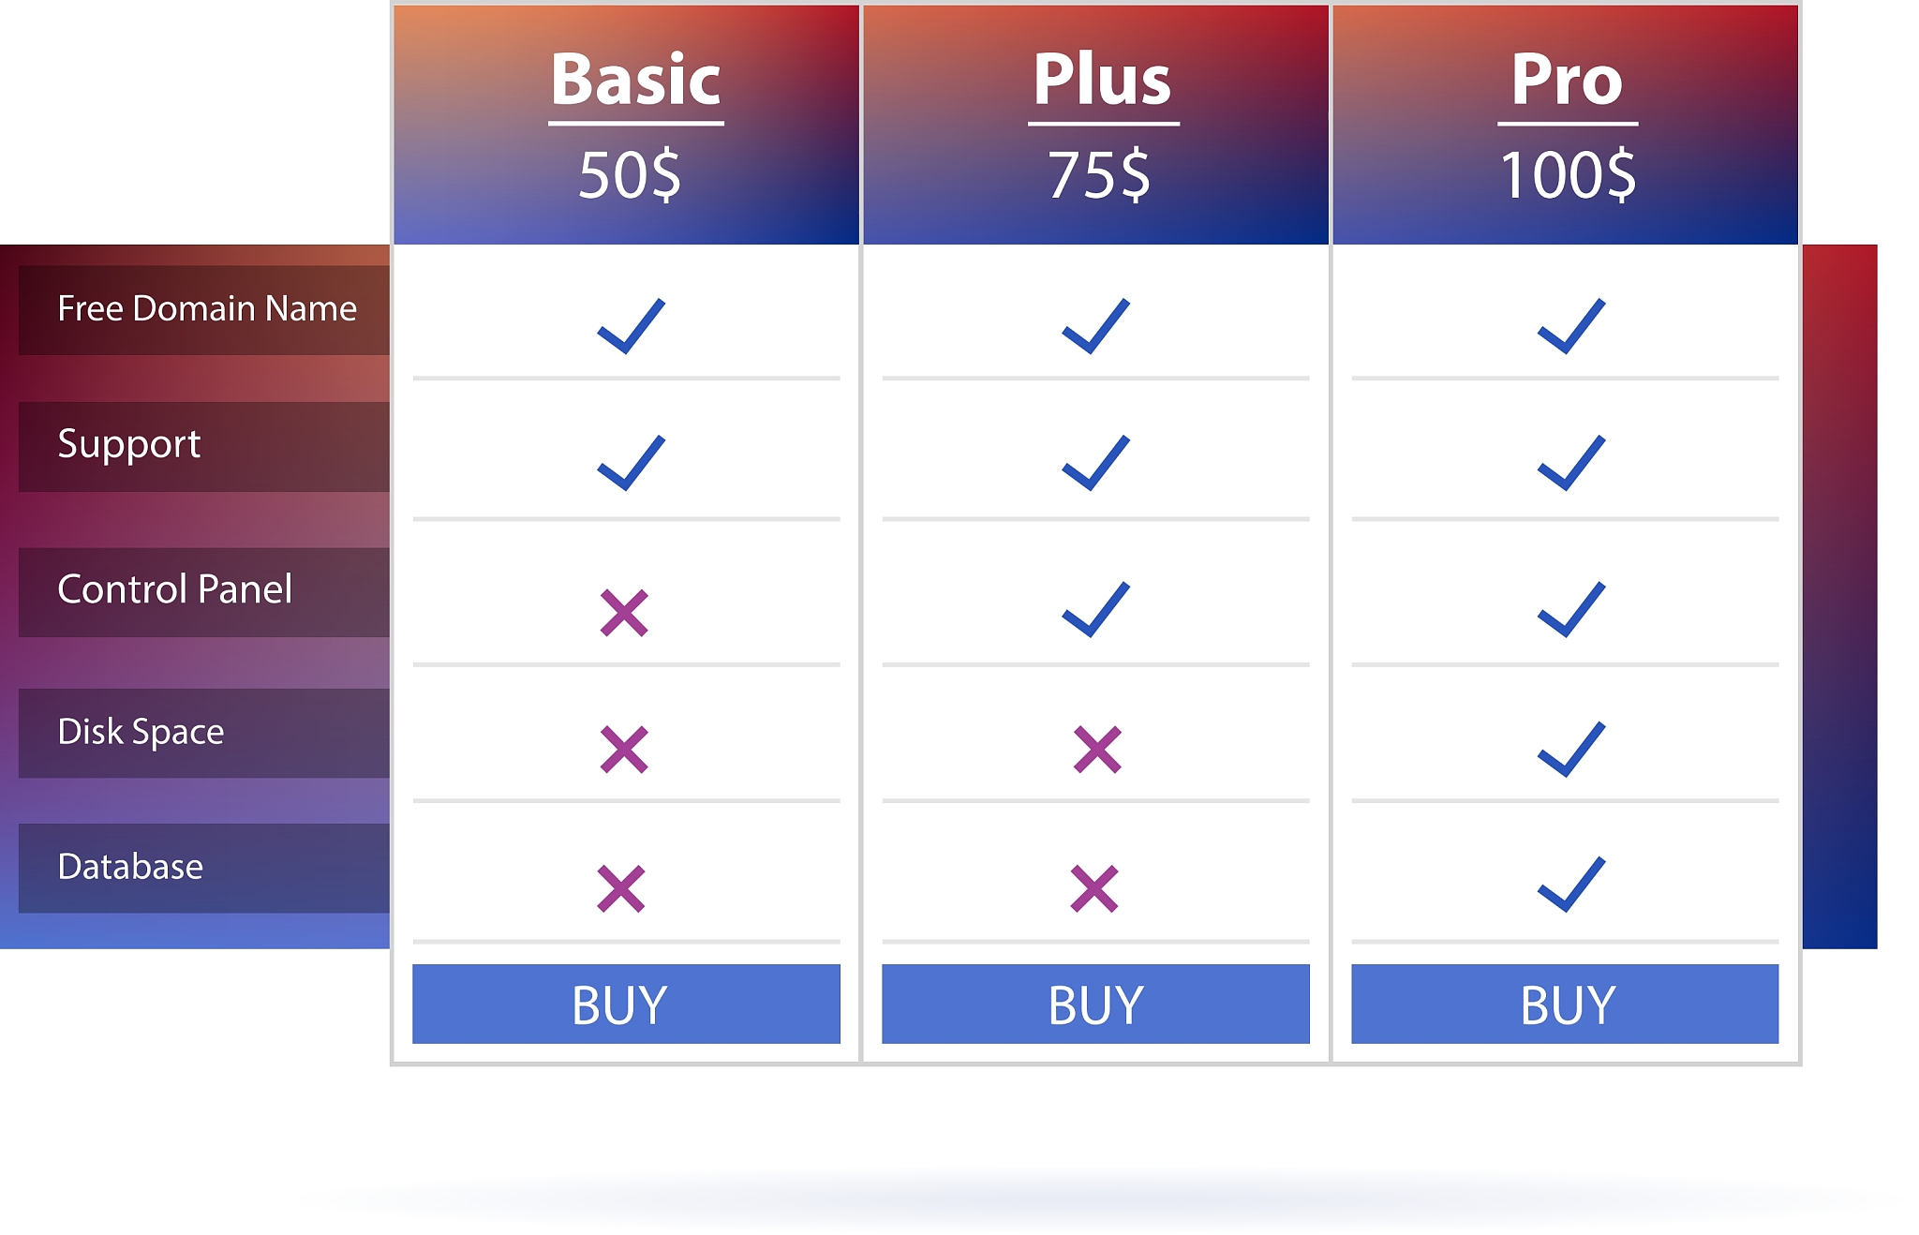Click the Pro plan's Disk Space checkmark

1570,749
